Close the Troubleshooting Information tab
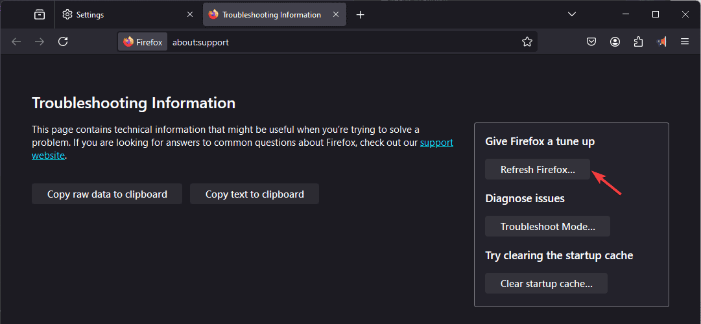The image size is (701, 324). [336, 15]
